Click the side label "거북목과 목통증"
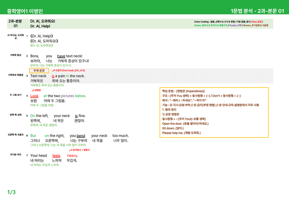The height and width of the screenshot is (204, 289). 15,75
